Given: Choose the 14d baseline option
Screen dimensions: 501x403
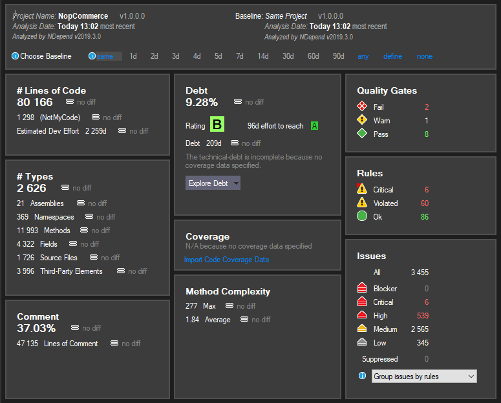Looking at the screenshot, I should pyautogui.click(x=263, y=56).
